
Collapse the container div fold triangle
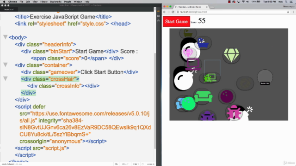(6, 65)
